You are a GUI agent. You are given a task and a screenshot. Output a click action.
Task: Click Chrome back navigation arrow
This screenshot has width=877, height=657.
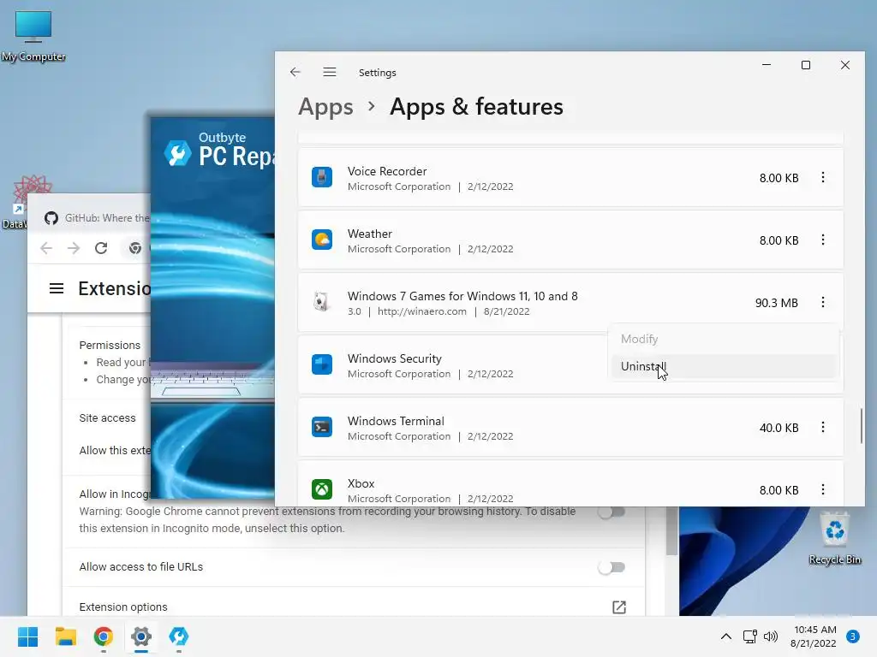pos(46,248)
